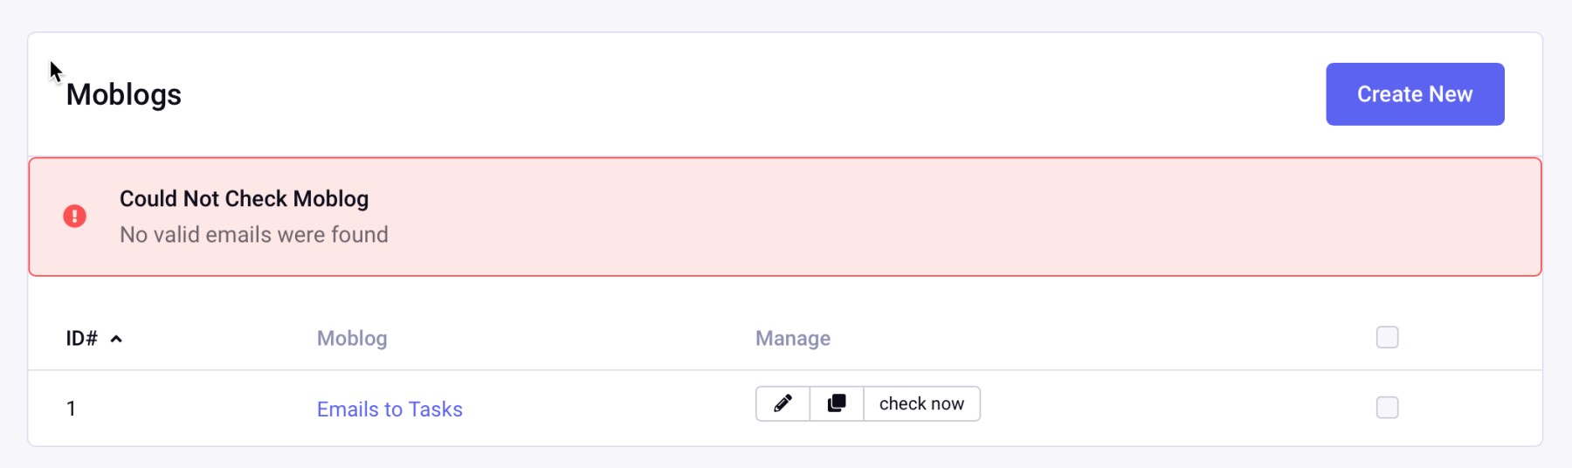Image resolution: width=1572 pixels, height=468 pixels.
Task: Check the Emails to Tasks row checkbox
Action: point(1387,408)
